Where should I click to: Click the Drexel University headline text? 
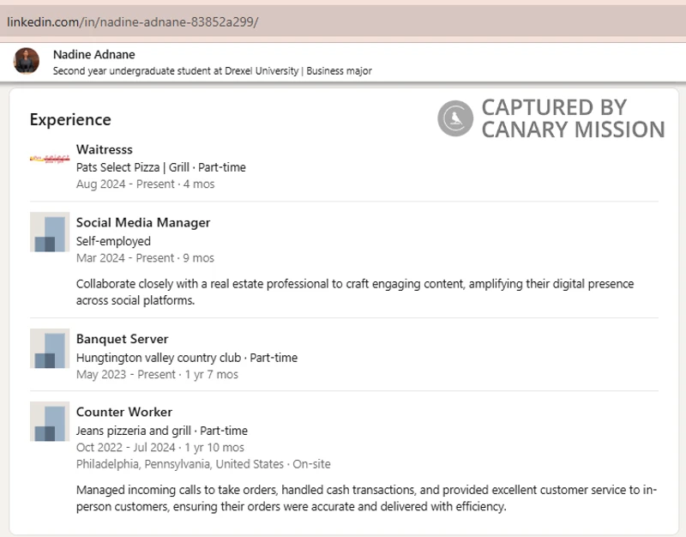click(x=212, y=71)
